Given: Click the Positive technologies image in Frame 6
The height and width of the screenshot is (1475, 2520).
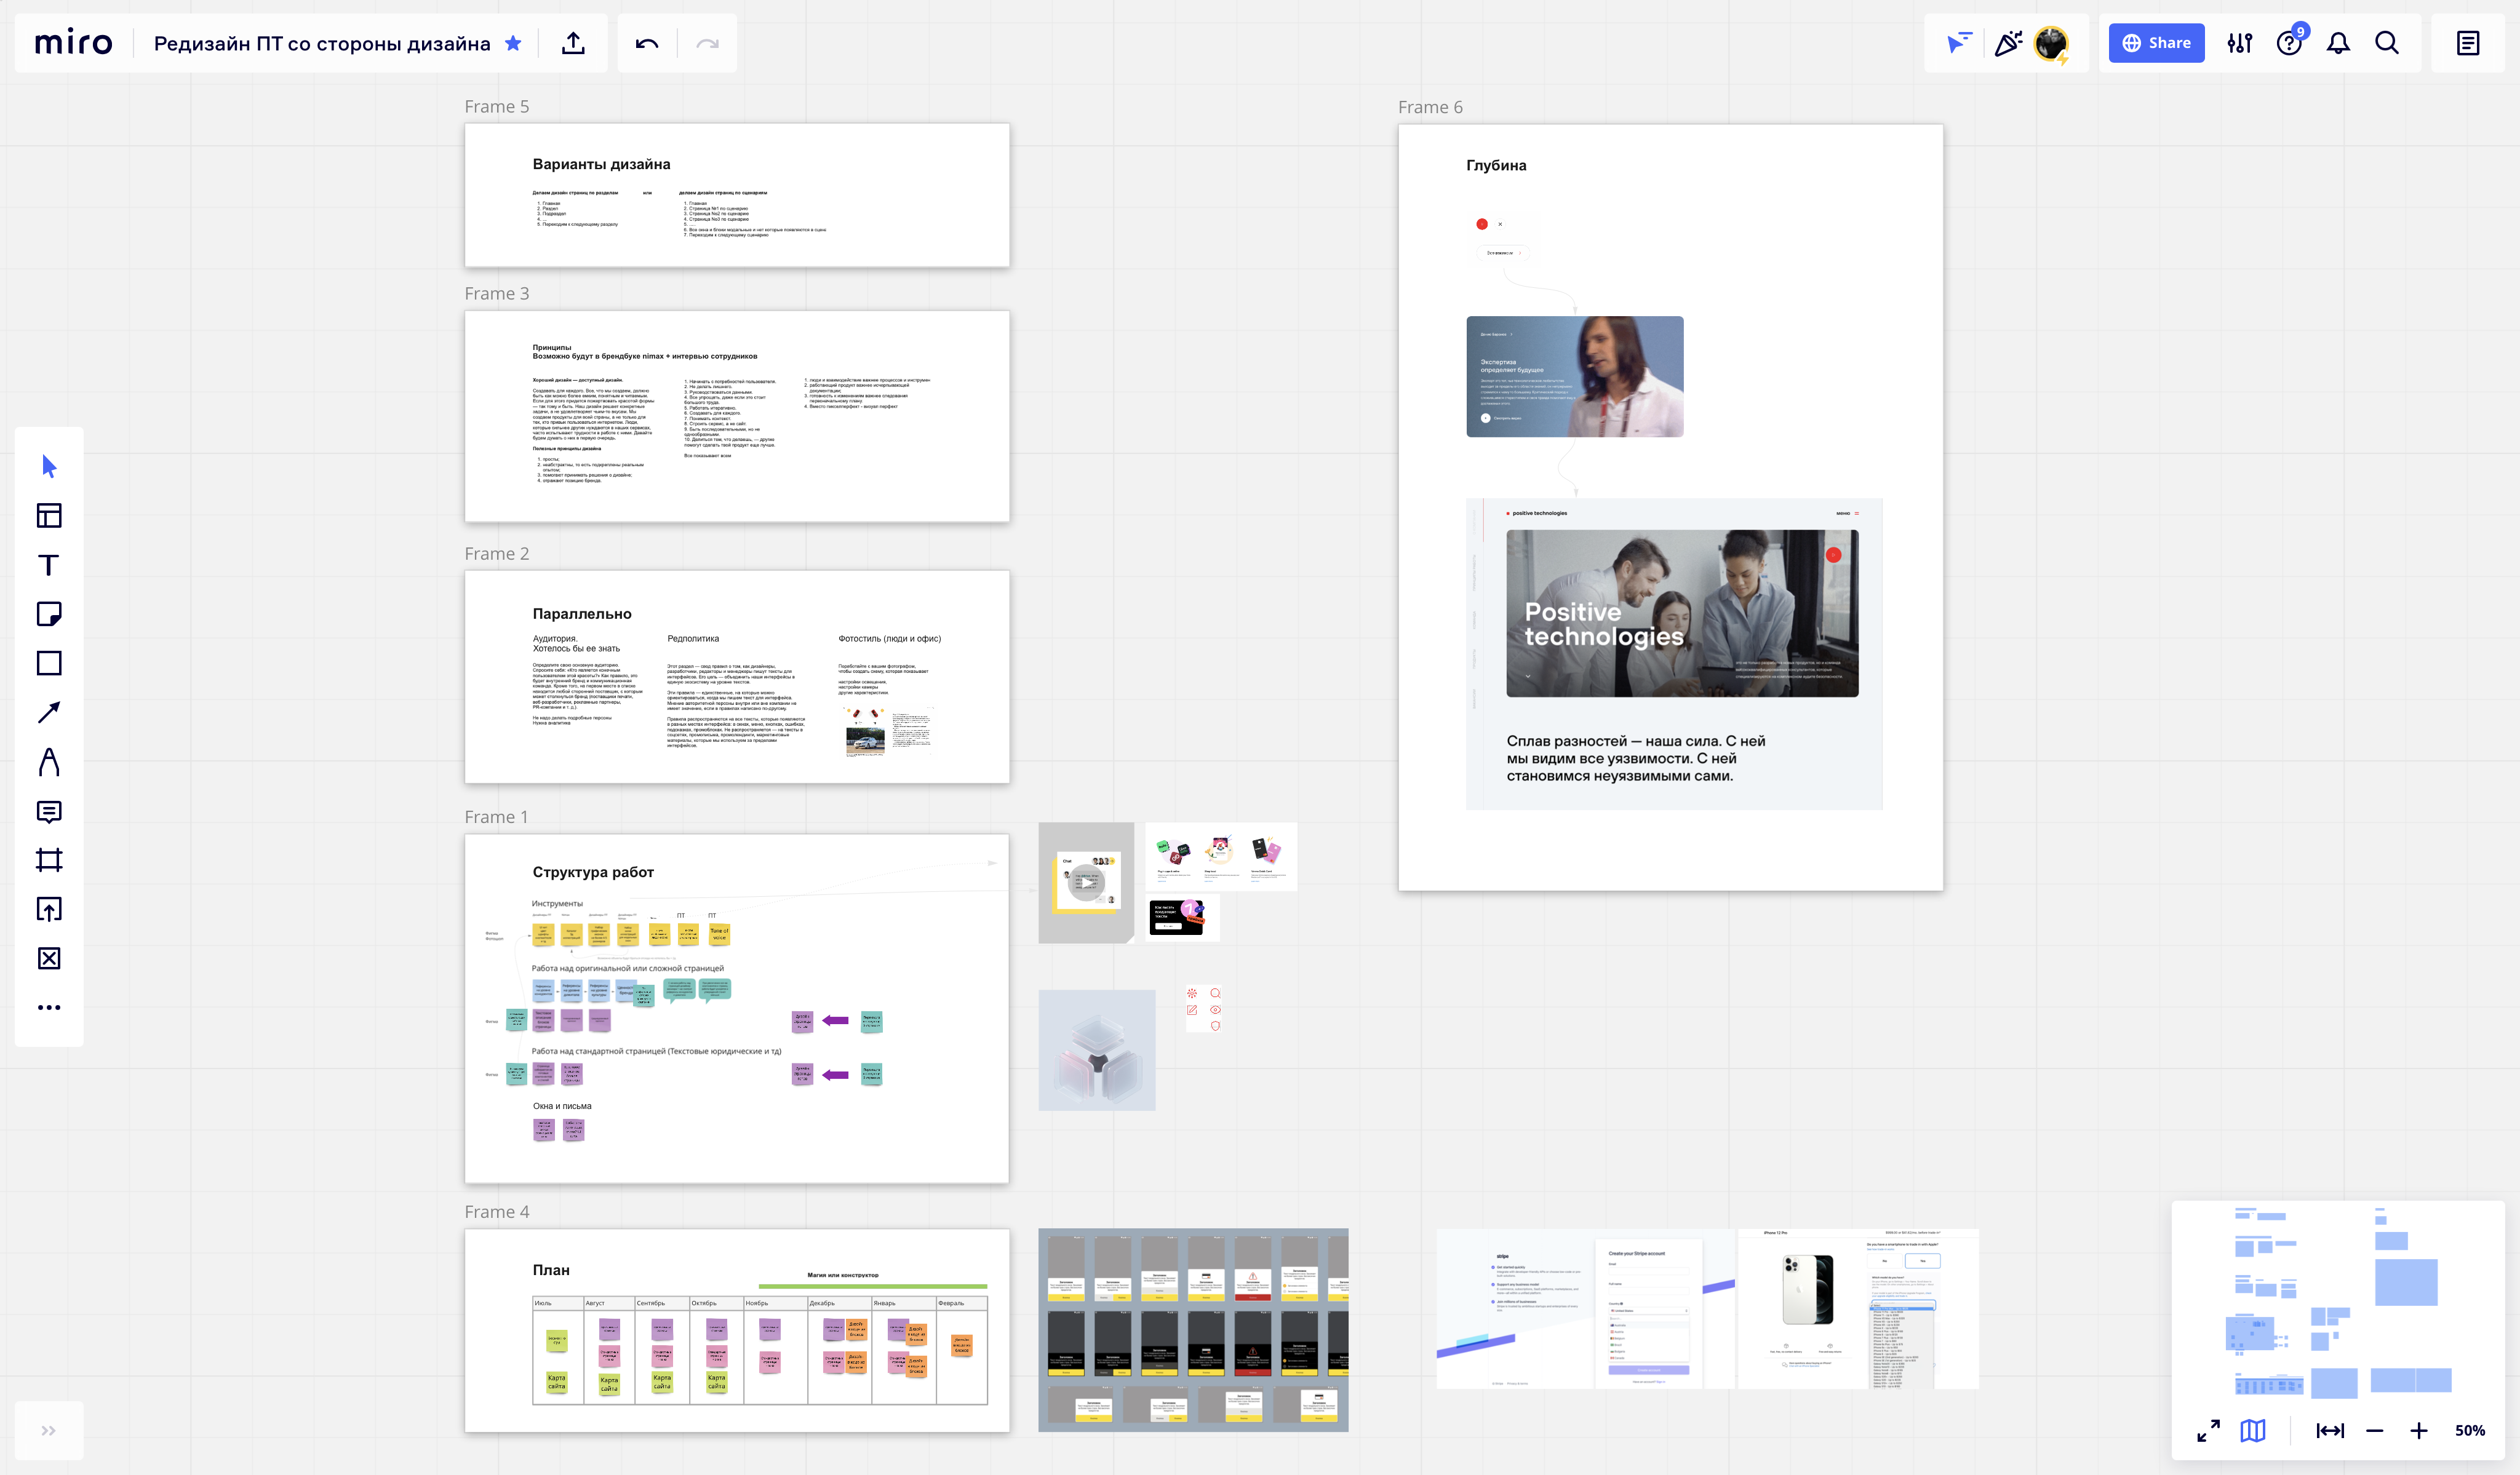Looking at the screenshot, I should click(x=1682, y=613).
